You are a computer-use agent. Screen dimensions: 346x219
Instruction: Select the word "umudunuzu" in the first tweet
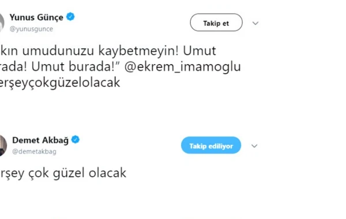(58, 51)
